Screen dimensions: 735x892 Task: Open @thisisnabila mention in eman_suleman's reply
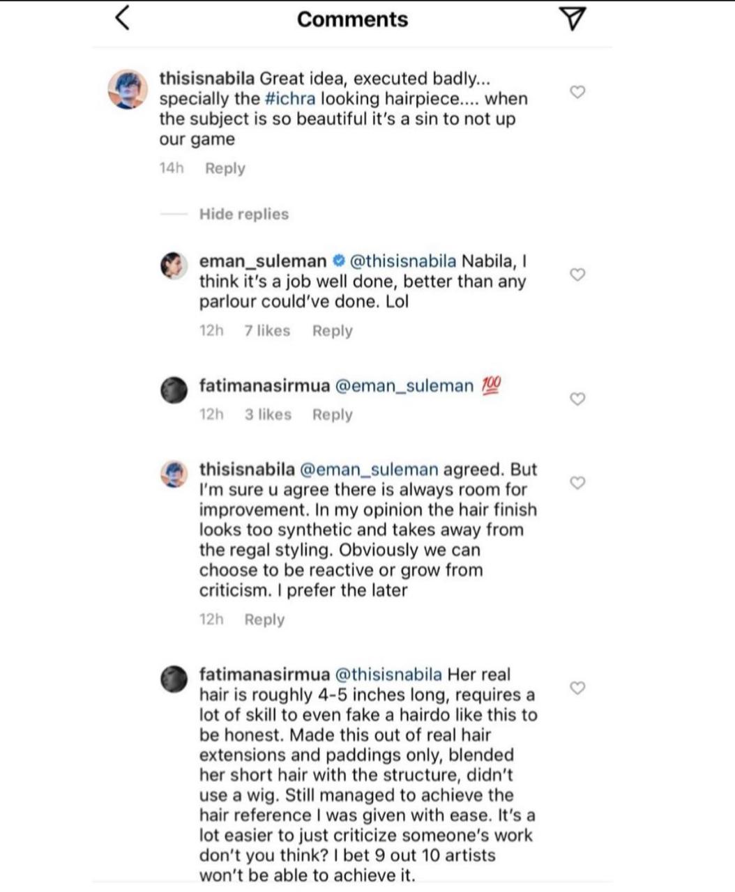pos(401,261)
